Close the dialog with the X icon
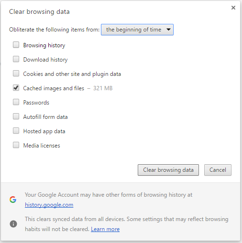The height and width of the screenshot is (243, 242). coord(233,8)
